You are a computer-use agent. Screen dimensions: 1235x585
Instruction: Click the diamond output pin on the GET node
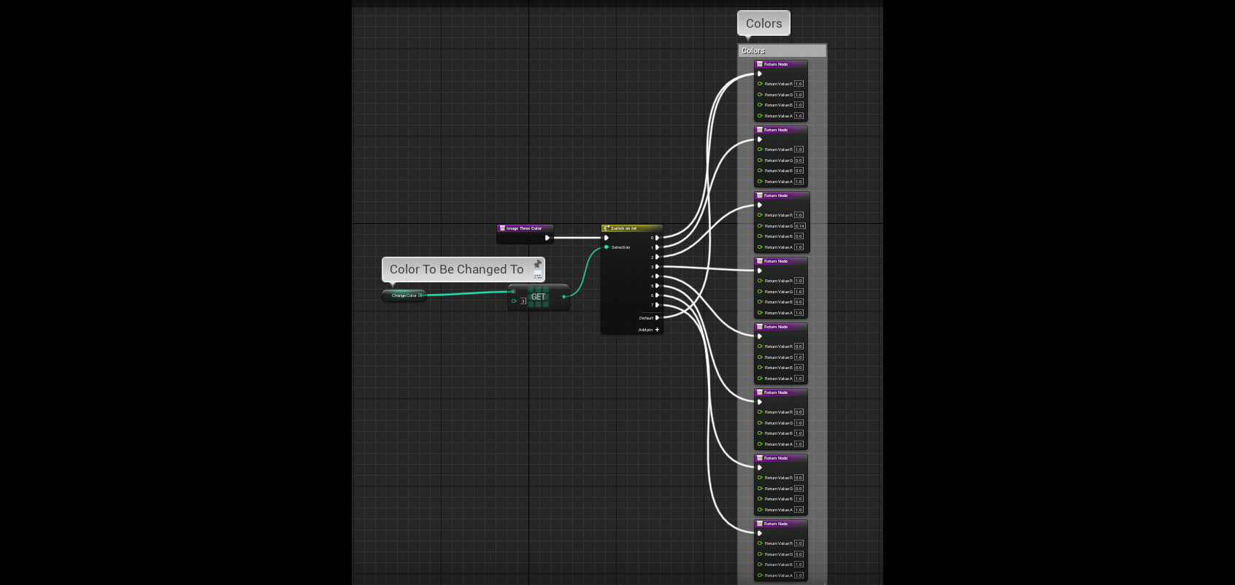564,297
